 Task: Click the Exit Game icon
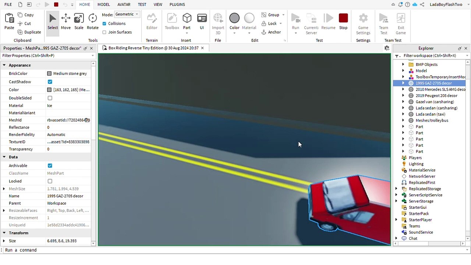click(401, 18)
